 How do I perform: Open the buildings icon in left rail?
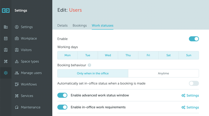coord(6,27)
